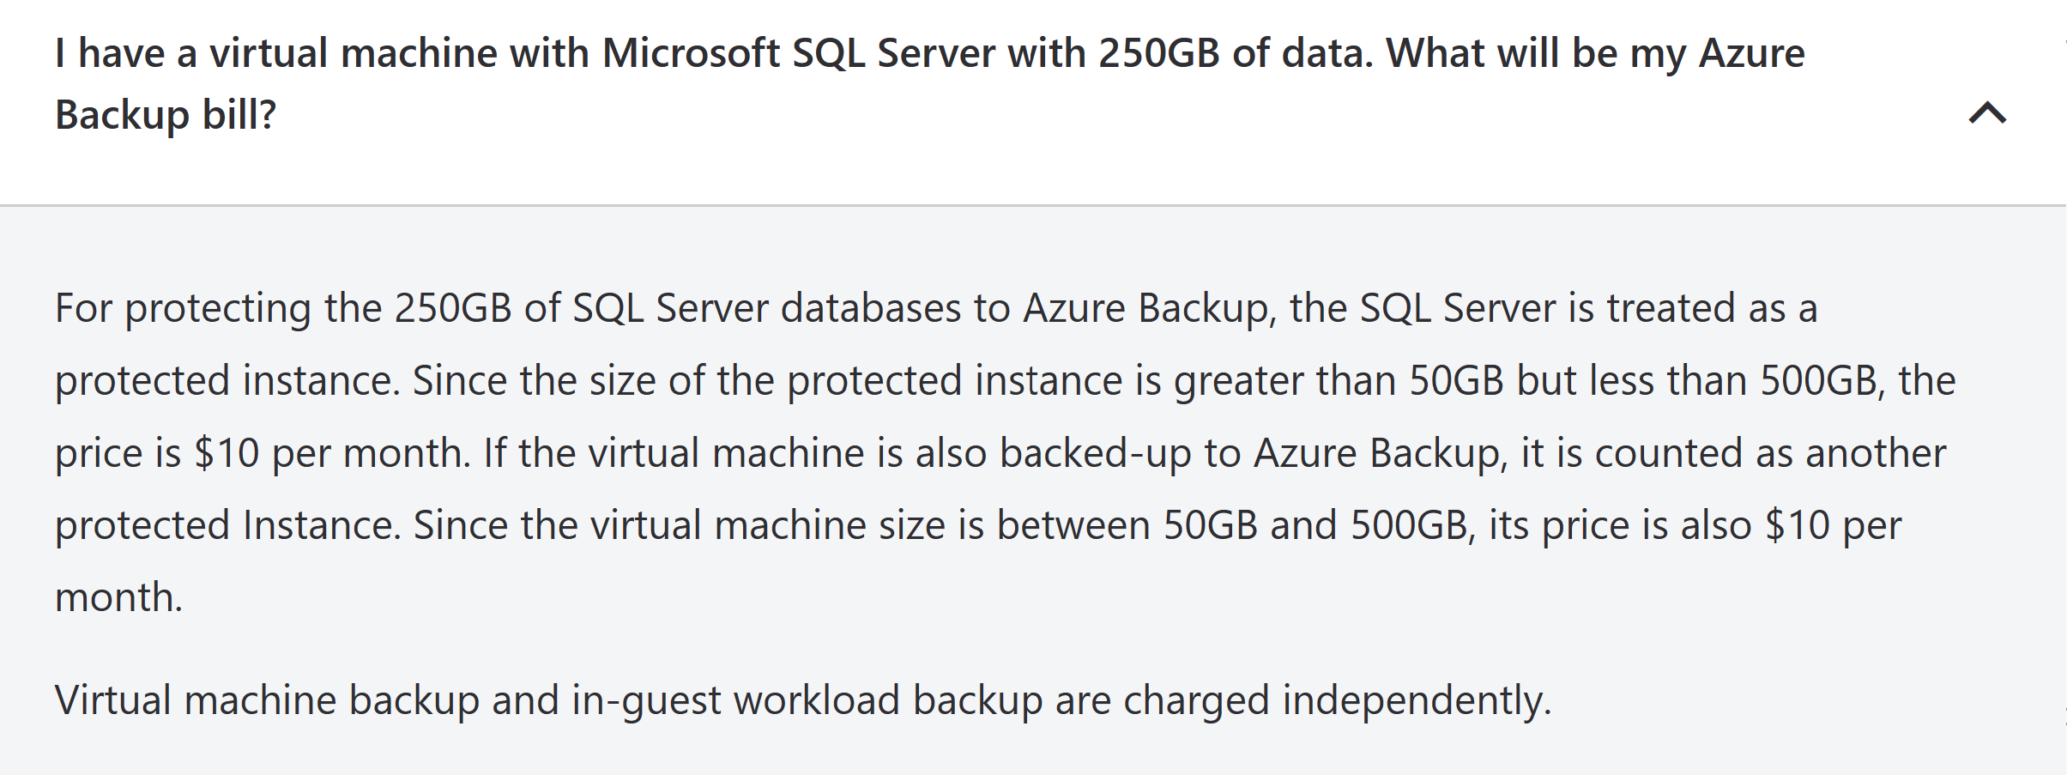Click '250GB of SQL Server databases' answer text
The height and width of the screenshot is (775, 2067).
[x=678, y=308]
